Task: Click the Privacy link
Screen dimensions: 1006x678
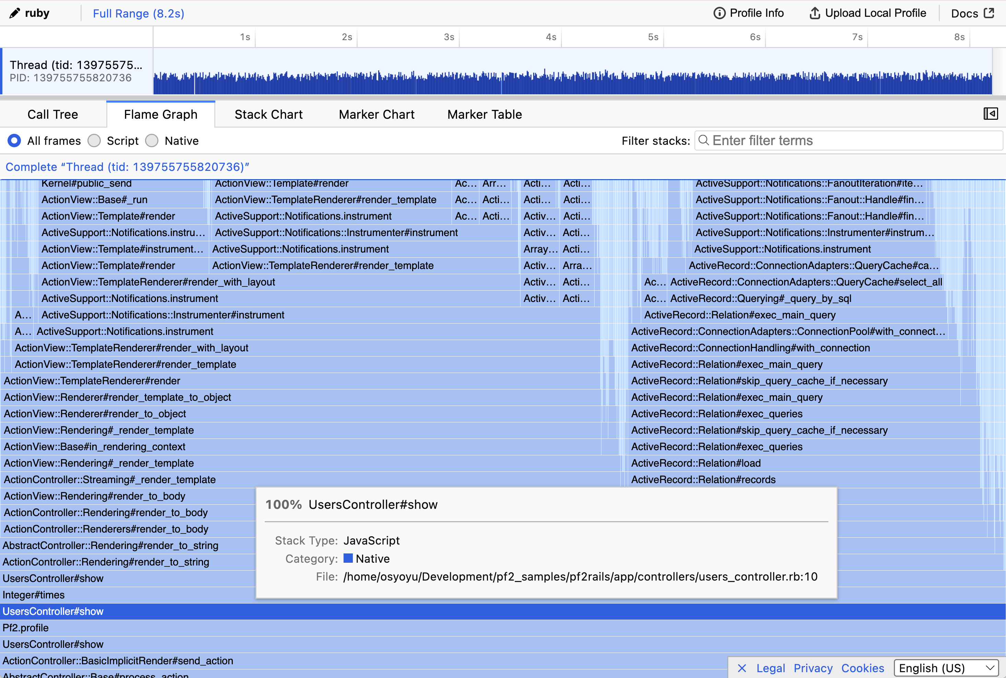Action: point(813,668)
